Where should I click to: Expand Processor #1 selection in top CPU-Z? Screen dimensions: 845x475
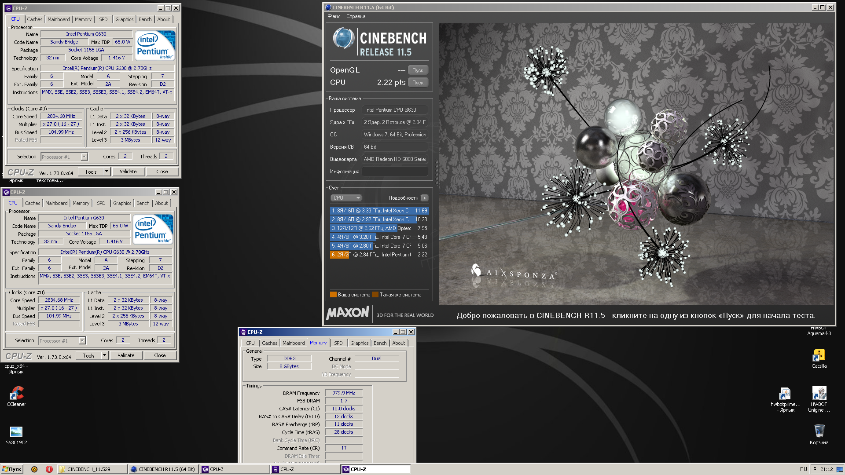pos(84,157)
